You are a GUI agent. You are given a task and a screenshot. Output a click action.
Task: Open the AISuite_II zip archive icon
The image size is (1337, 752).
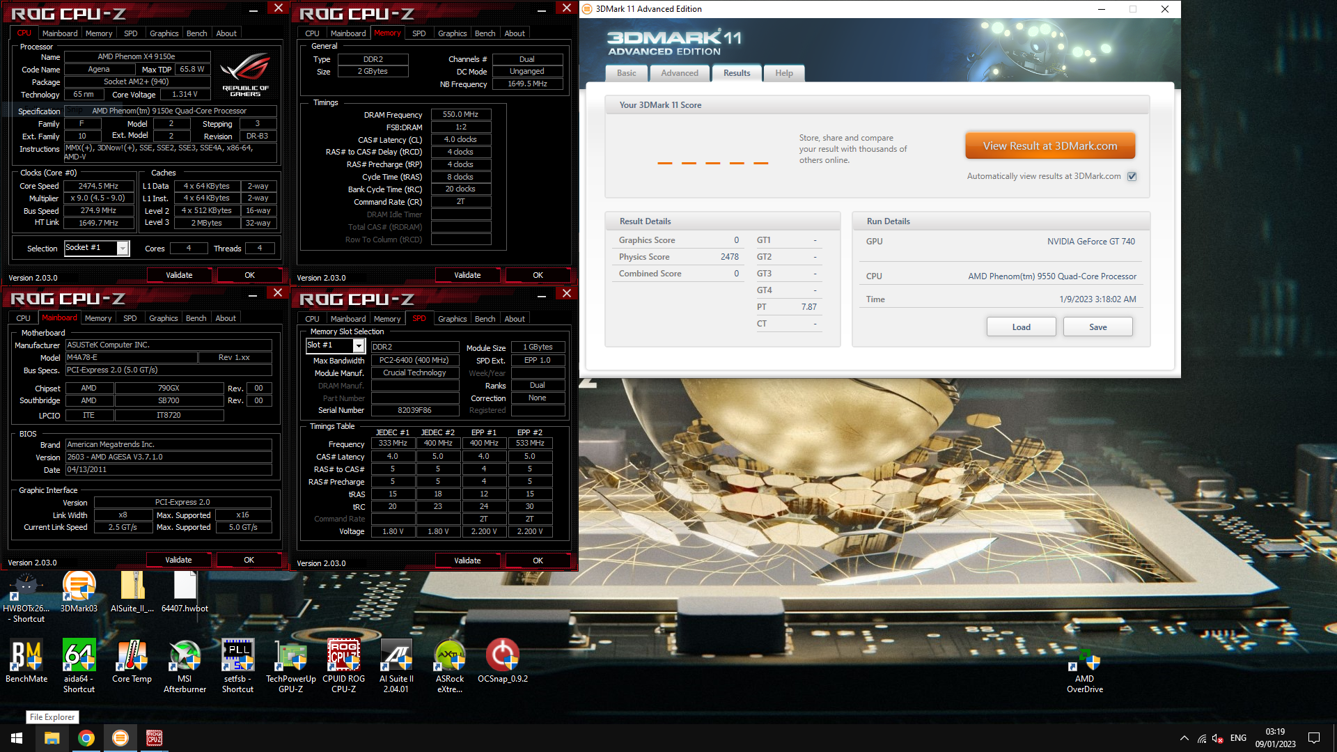point(132,592)
